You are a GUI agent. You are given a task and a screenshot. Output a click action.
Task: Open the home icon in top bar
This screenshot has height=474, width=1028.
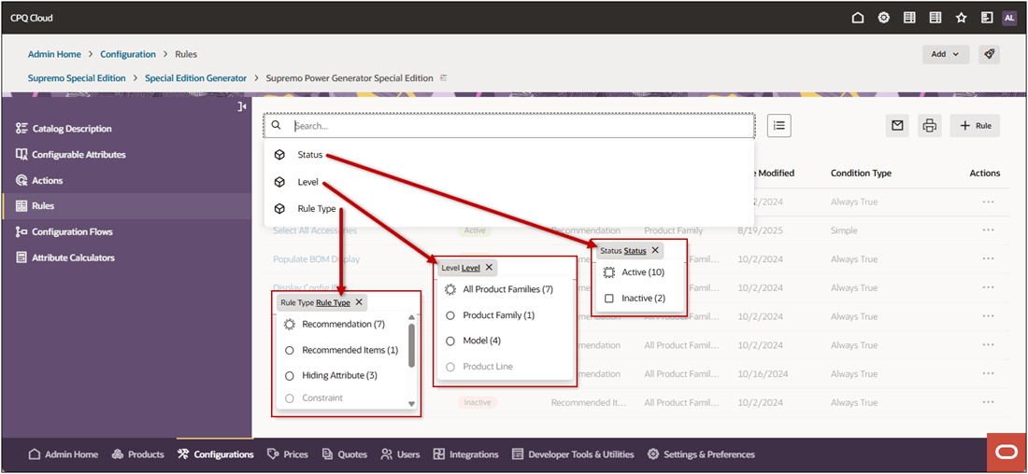[858, 19]
